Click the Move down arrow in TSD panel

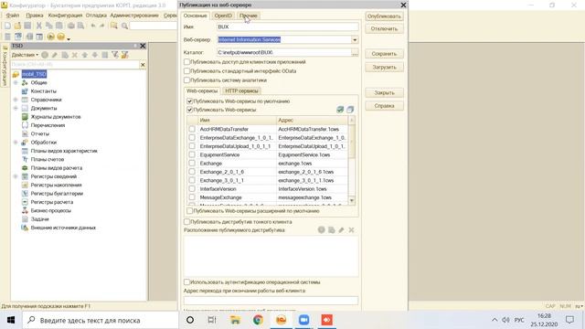(x=95, y=55)
